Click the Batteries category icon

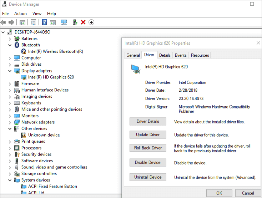click(17, 39)
